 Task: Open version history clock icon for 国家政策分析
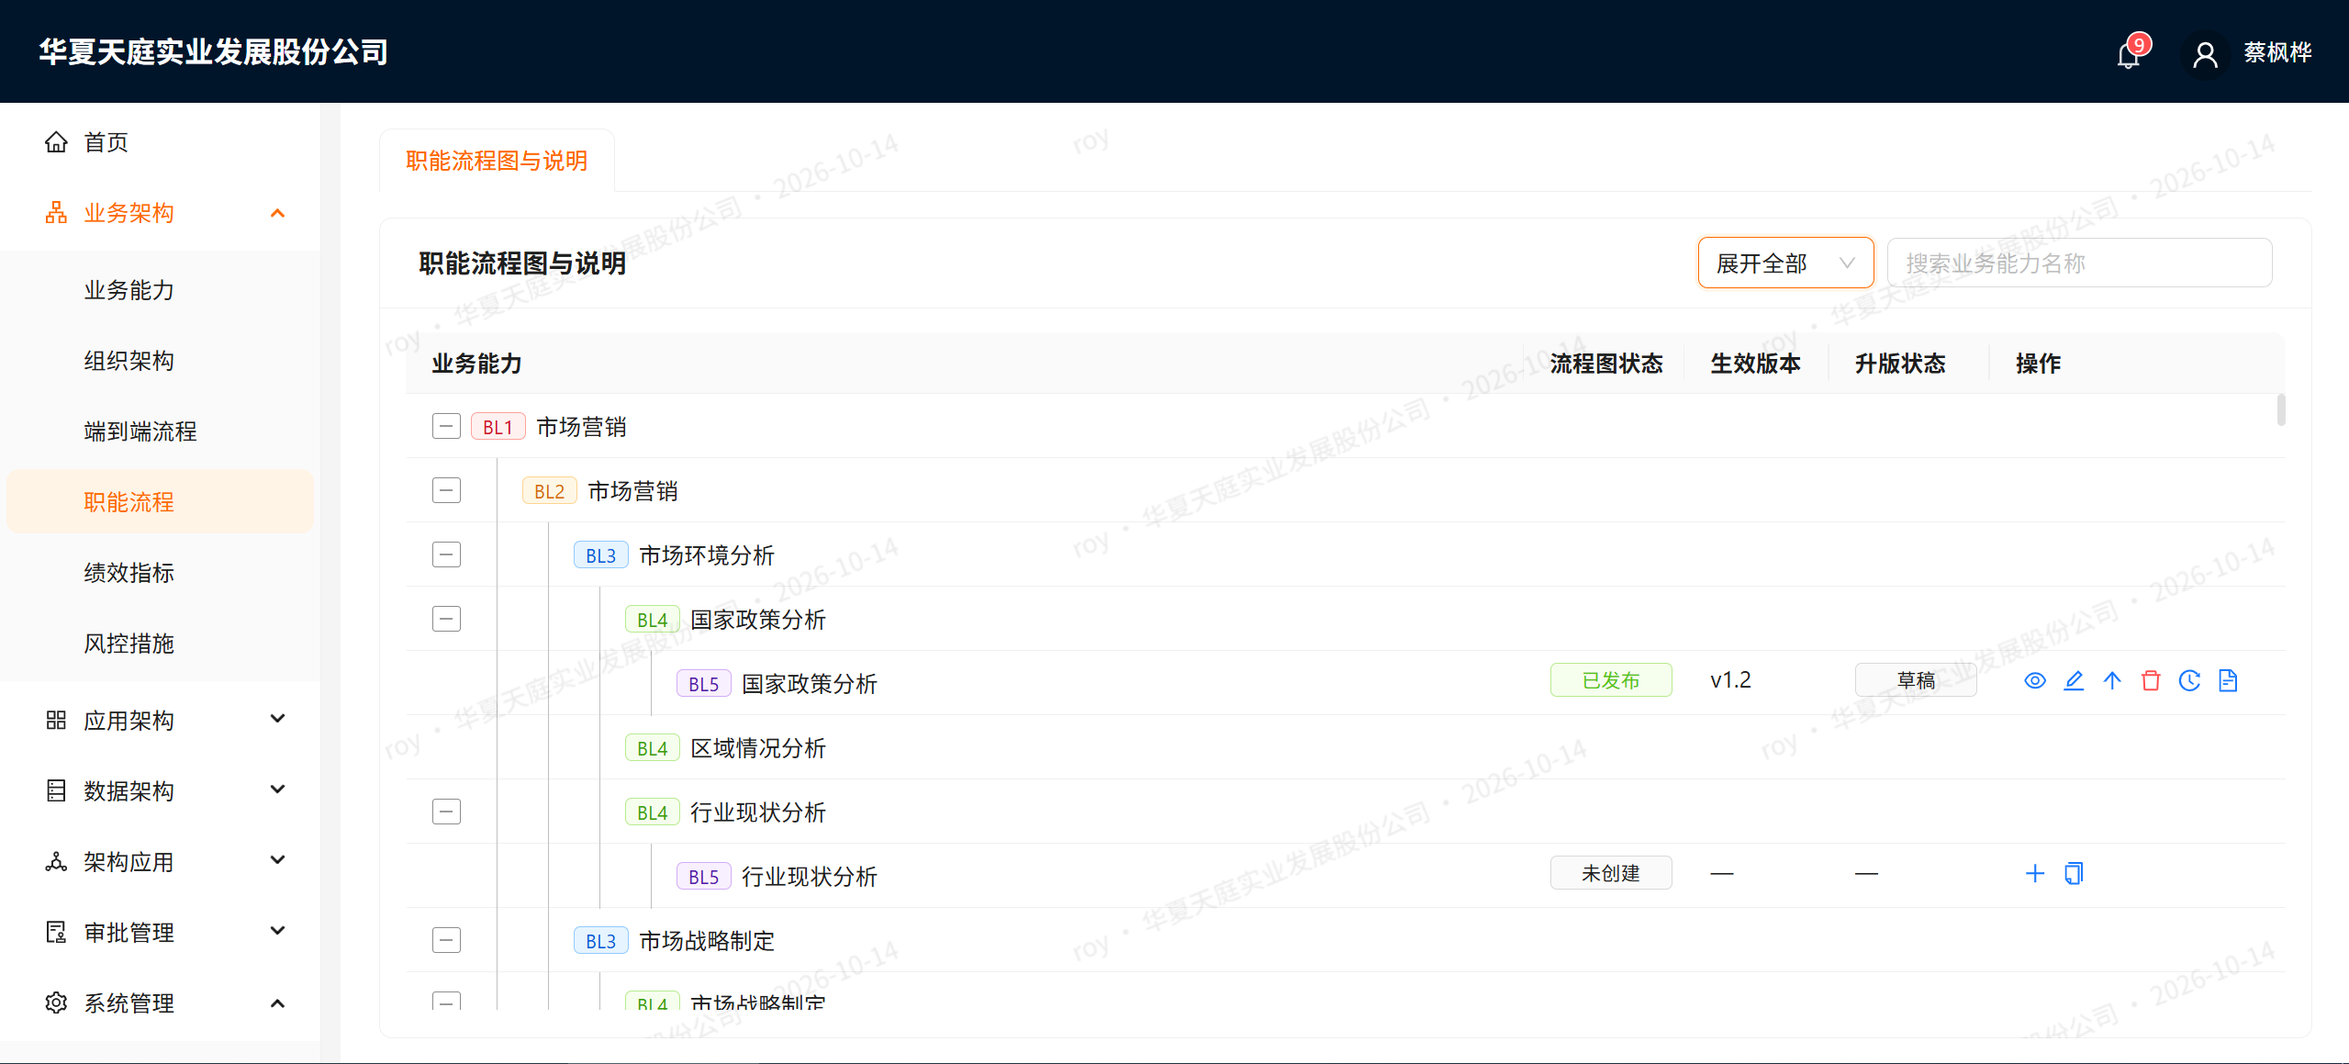click(x=2189, y=680)
